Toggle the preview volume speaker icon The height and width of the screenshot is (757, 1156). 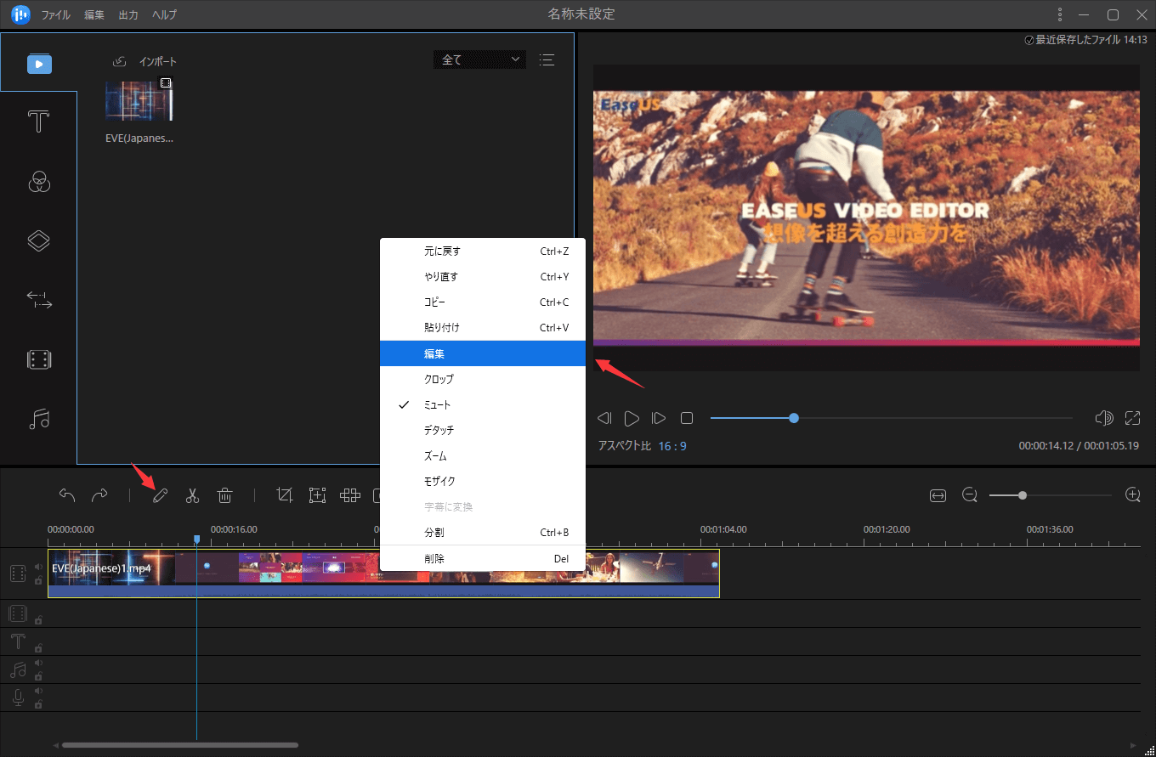pyautogui.click(x=1104, y=418)
